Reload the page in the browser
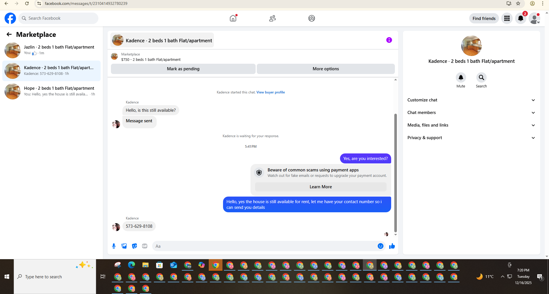 [x=27, y=3]
